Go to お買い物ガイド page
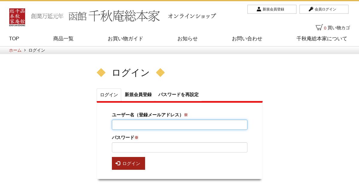The image size is (359, 188). tap(125, 38)
